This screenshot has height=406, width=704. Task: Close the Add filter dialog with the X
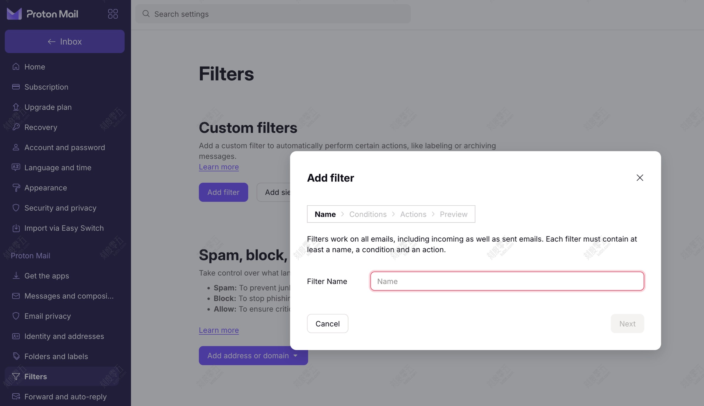coord(639,178)
